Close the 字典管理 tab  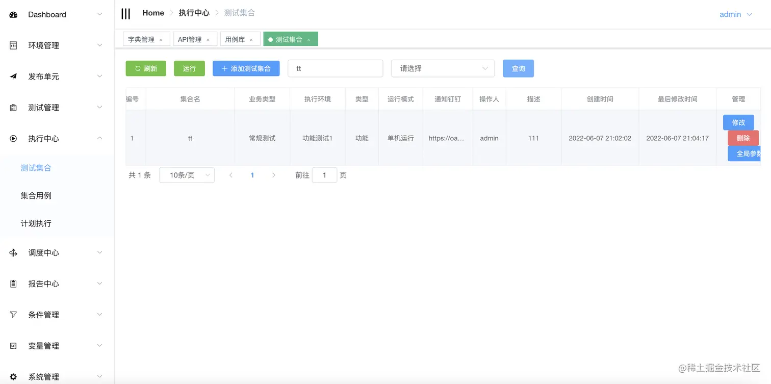click(x=161, y=40)
